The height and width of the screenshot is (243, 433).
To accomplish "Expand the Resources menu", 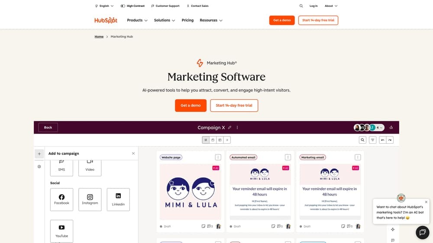I will (x=211, y=20).
